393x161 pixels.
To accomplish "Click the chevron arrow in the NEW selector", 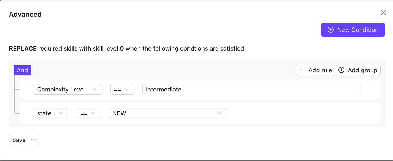I will [220, 113].
